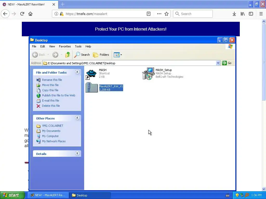This screenshot has width=266, height=199.
Task: Collapse Other Places panel
Action: (x=77, y=118)
